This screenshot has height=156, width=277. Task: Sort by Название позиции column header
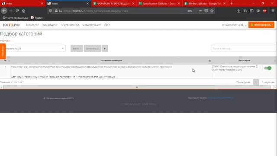point(111,61)
